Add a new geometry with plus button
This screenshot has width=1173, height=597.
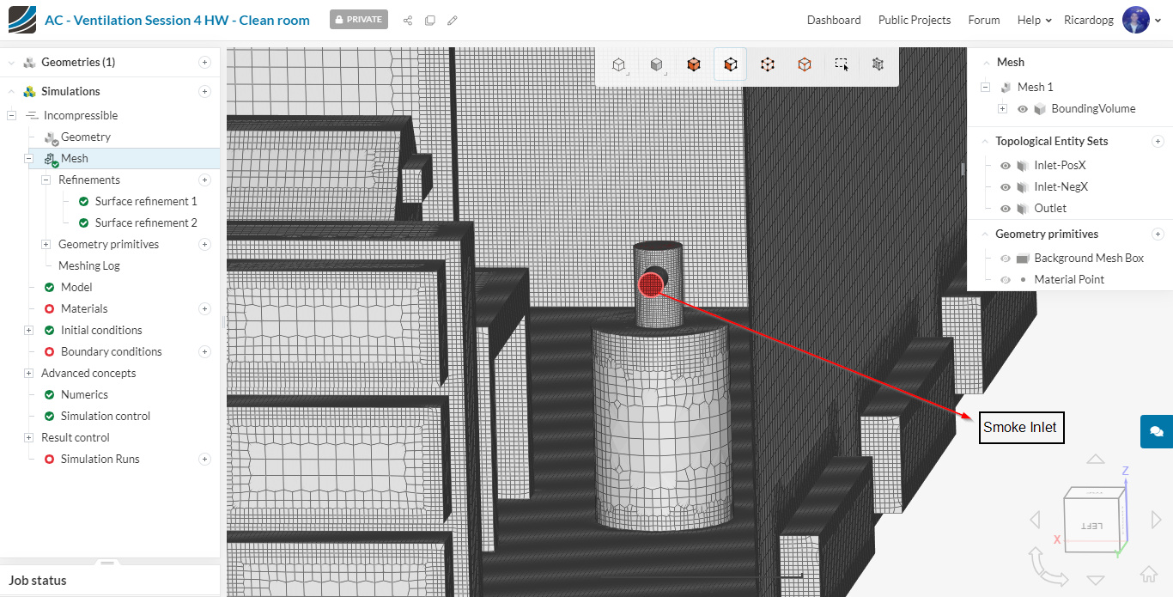point(204,62)
